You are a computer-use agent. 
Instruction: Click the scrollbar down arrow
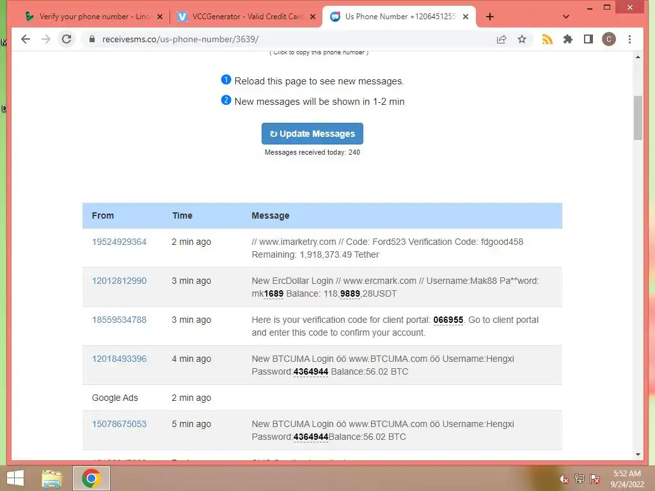click(x=638, y=455)
